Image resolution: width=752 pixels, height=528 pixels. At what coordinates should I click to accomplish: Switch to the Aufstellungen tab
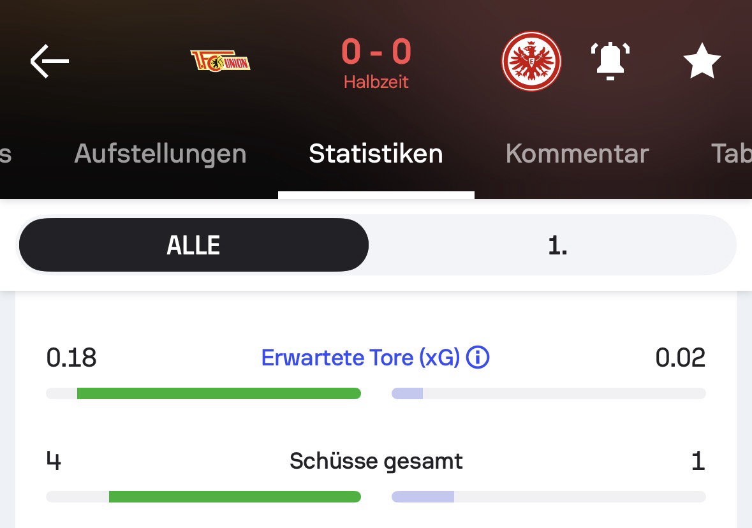pyautogui.click(x=160, y=154)
